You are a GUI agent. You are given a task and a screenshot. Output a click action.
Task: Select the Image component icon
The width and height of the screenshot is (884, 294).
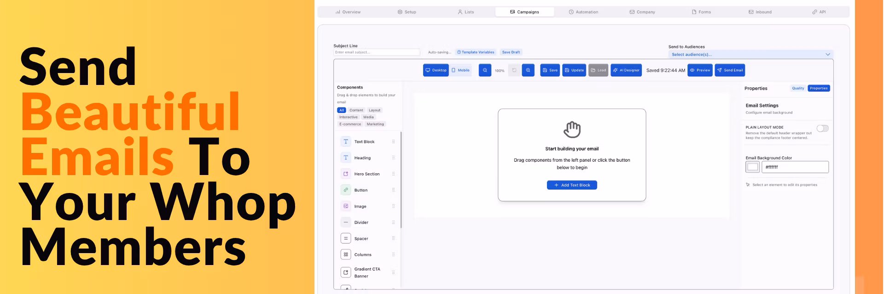(x=346, y=206)
